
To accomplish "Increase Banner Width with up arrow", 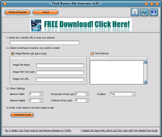I will coord(41,93).
